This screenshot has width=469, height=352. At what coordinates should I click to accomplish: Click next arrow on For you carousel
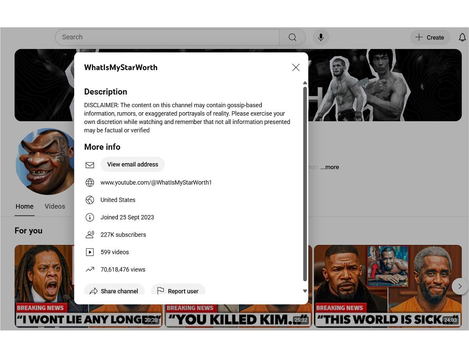pos(460,286)
